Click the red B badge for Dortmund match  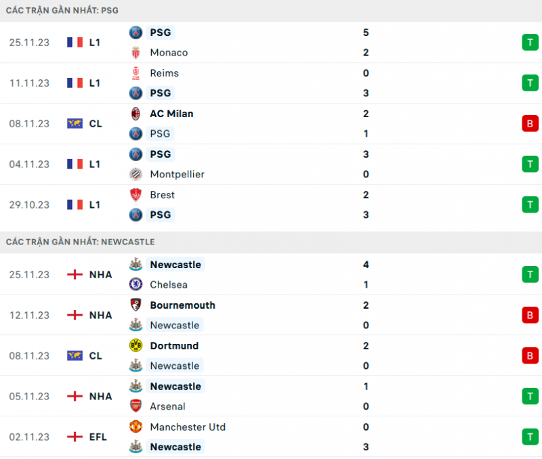click(529, 356)
